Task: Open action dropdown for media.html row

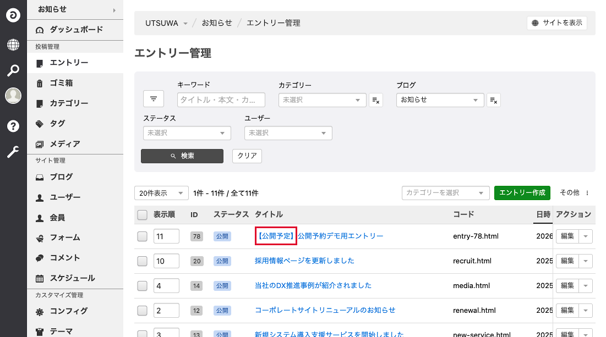Action: point(586,286)
